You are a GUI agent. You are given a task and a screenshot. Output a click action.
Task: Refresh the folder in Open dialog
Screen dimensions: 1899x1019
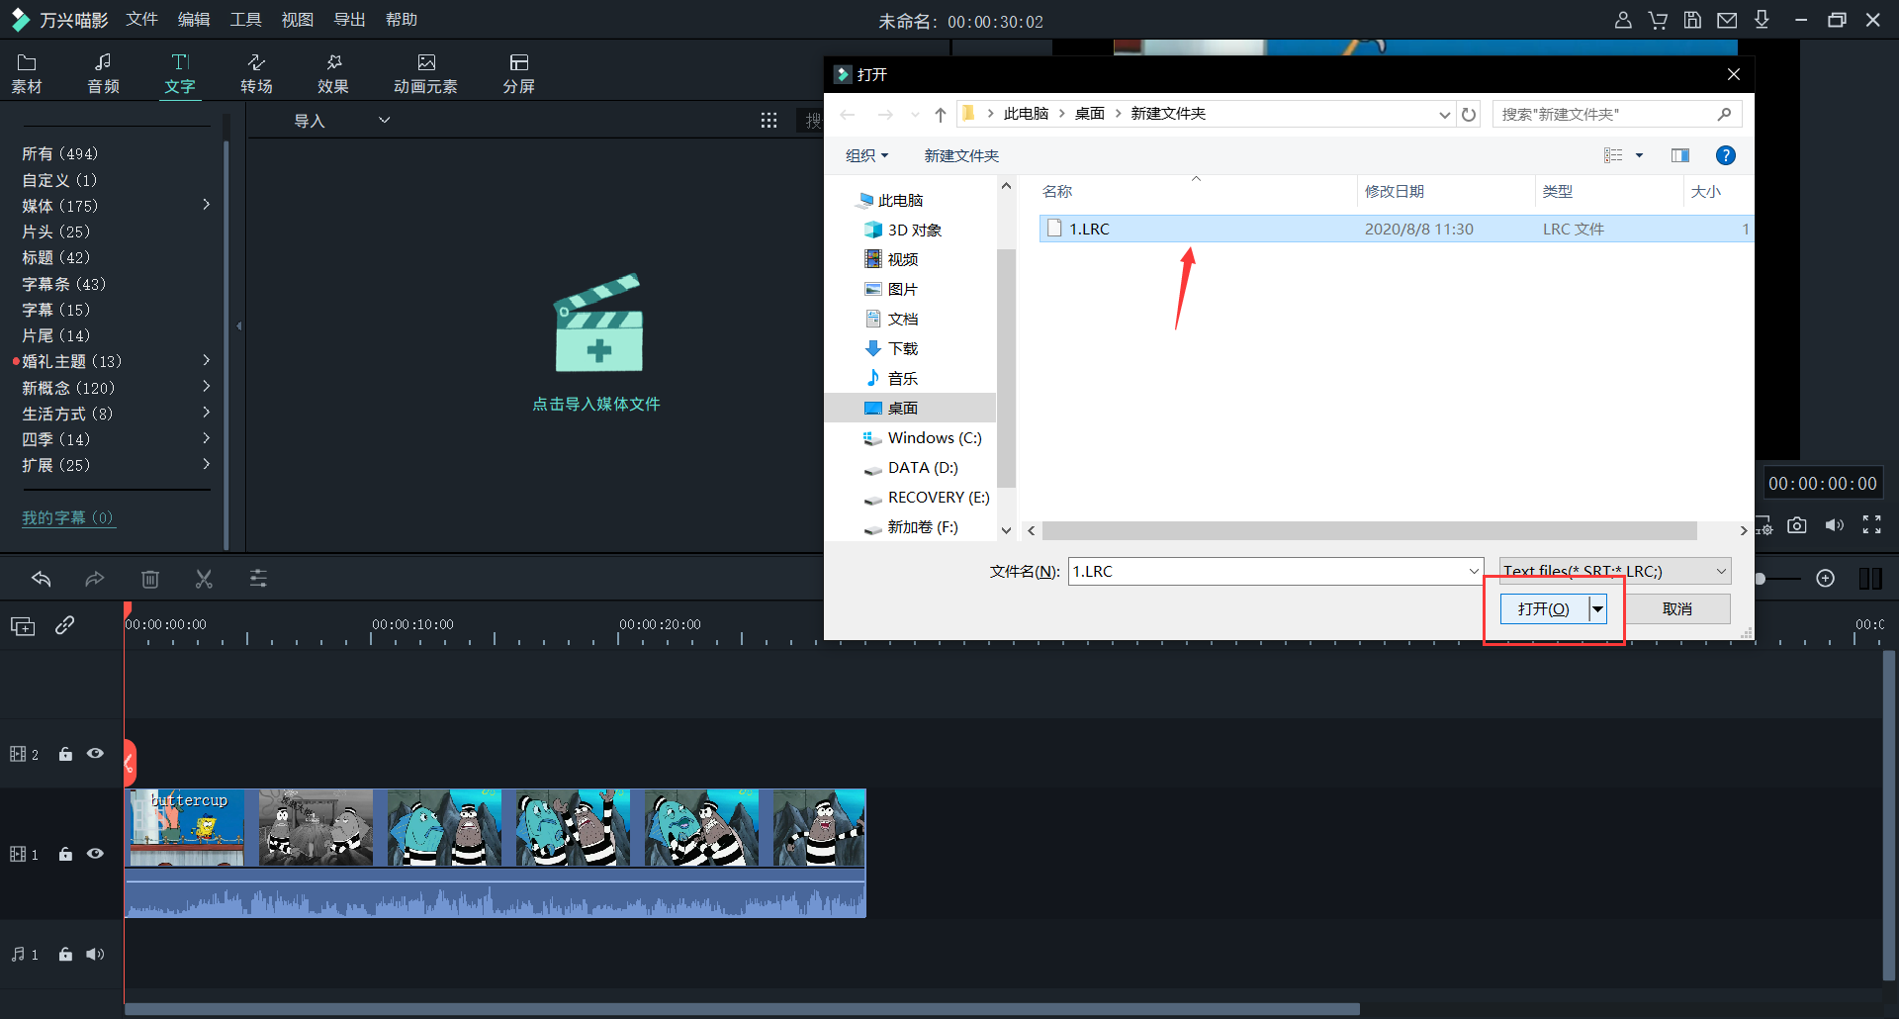pos(1469,114)
